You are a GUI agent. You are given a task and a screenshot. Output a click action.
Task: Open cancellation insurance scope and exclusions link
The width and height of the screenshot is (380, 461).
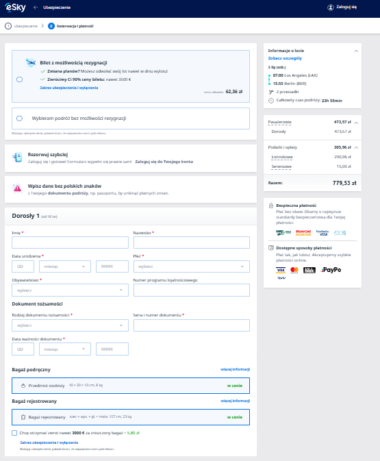click(x=69, y=88)
